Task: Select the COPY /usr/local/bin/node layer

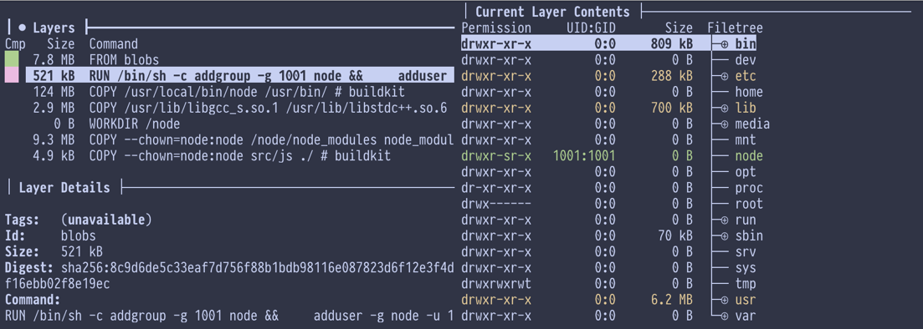Action: (229, 92)
